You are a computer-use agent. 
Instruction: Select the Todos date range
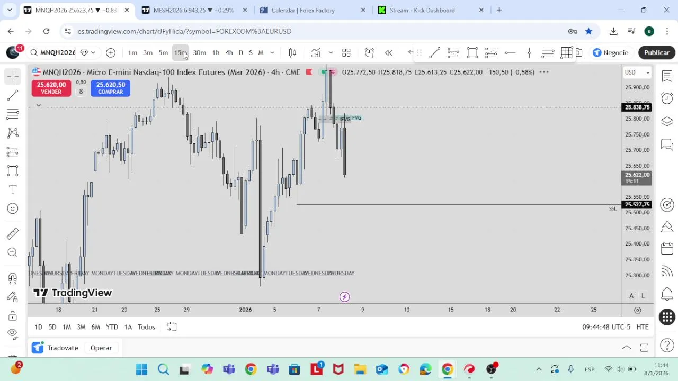146,327
